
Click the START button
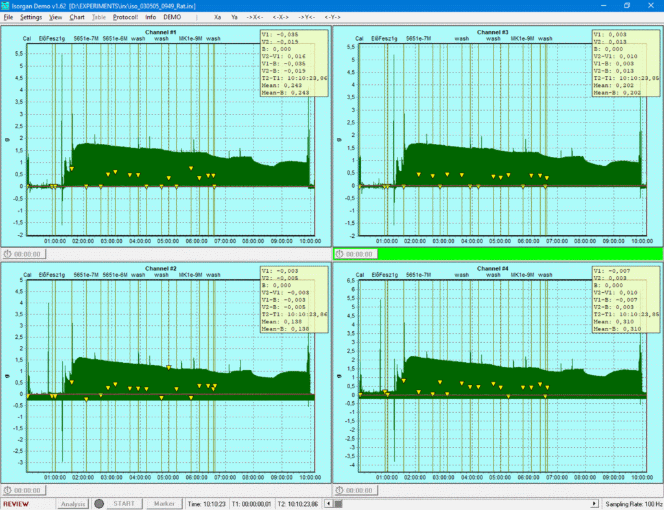tap(124, 504)
